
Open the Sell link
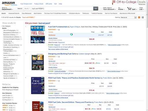click(55, 4)
